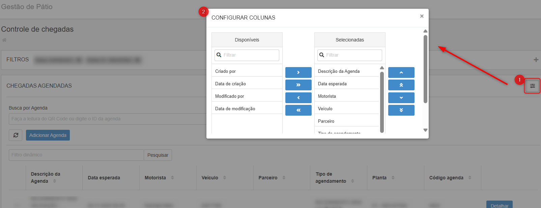Click the Adicionar Agenda button

pos(48,135)
